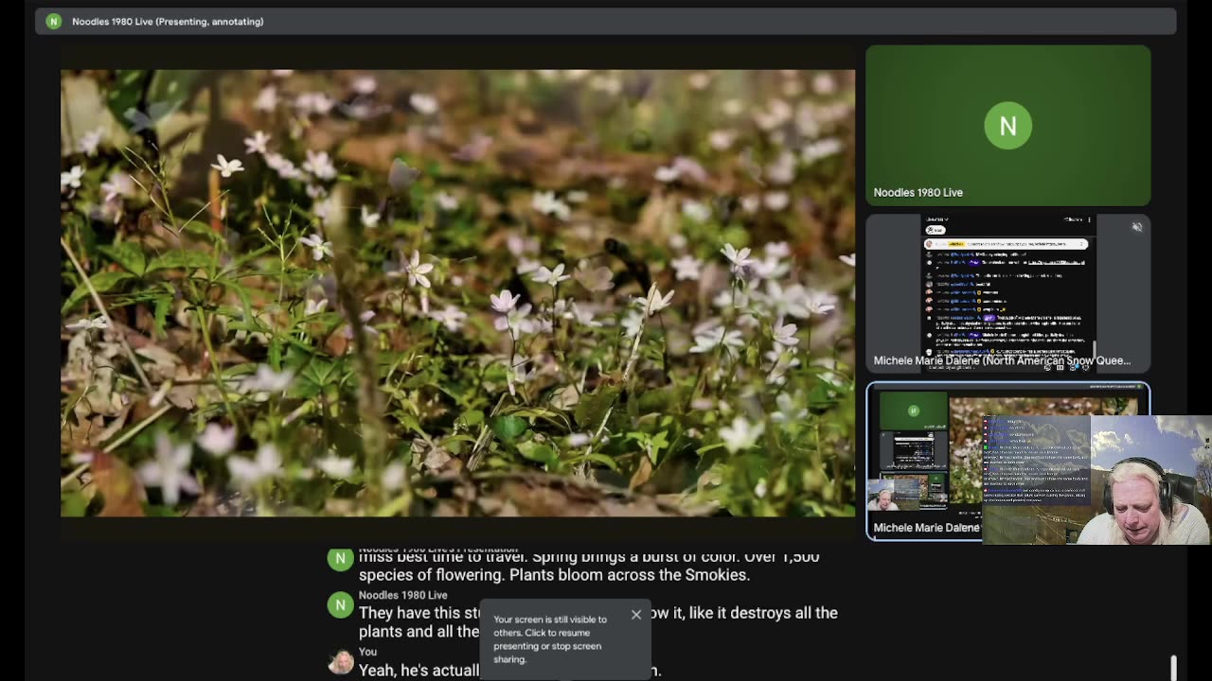Click the N avatar beside 'They have this' caption
Image resolution: width=1212 pixels, height=681 pixels.
[340, 604]
